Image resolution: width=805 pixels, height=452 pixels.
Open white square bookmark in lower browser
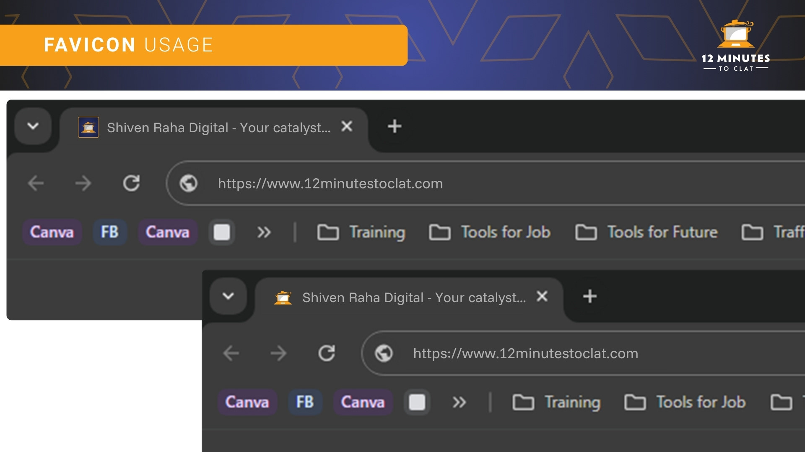[x=417, y=402]
